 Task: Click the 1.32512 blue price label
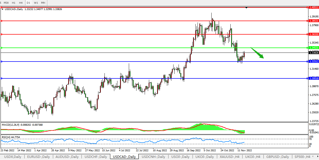coord(314,62)
